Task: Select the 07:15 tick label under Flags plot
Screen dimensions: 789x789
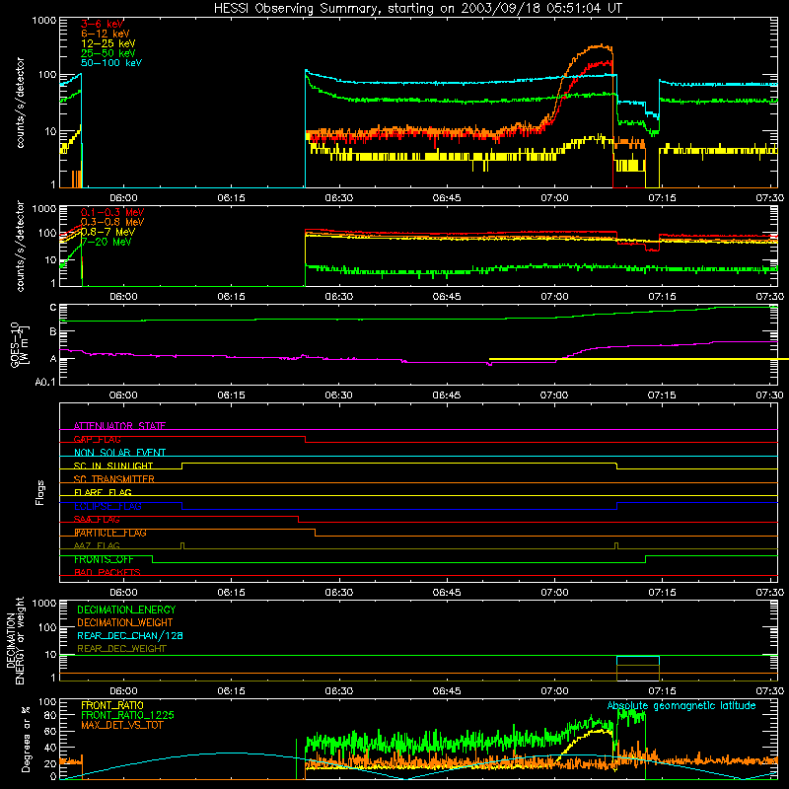Action: coord(662,593)
